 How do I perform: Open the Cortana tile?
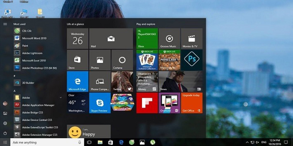coord(122,60)
